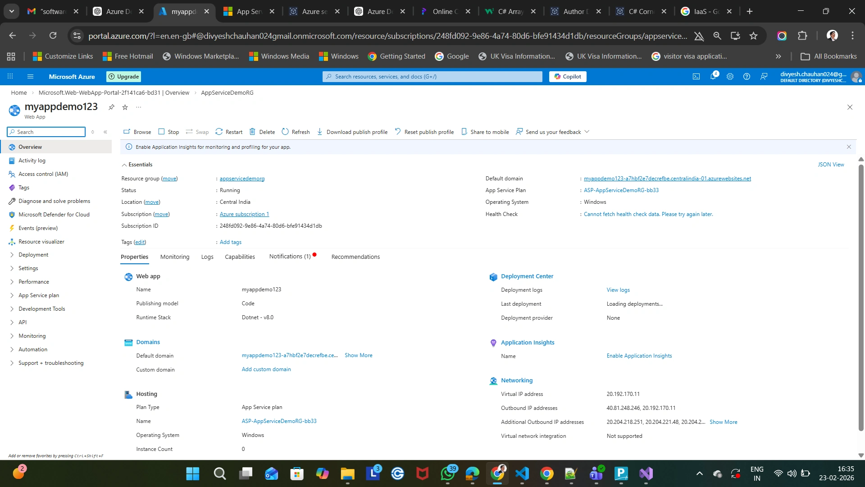The image size is (865, 487).
Task: Collapse the Essentials section
Action: point(137,165)
